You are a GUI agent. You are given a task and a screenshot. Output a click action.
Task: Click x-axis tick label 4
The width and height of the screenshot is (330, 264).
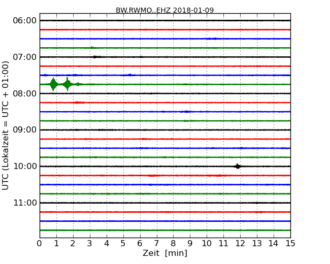(x=107, y=244)
